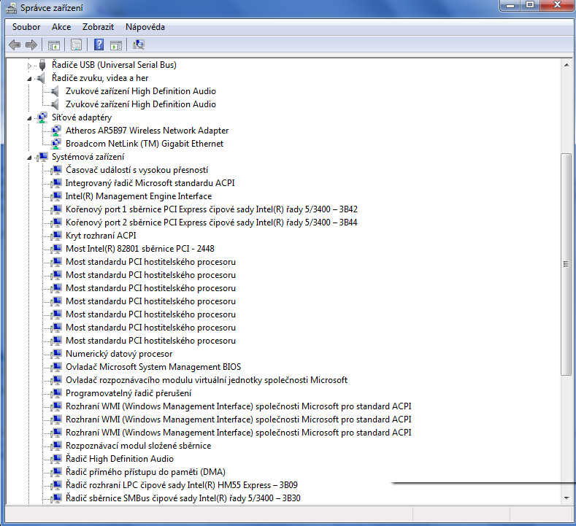The image size is (576, 526).
Task: Click the blue Help question-mark icon
Action: click(x=99, y=45)
